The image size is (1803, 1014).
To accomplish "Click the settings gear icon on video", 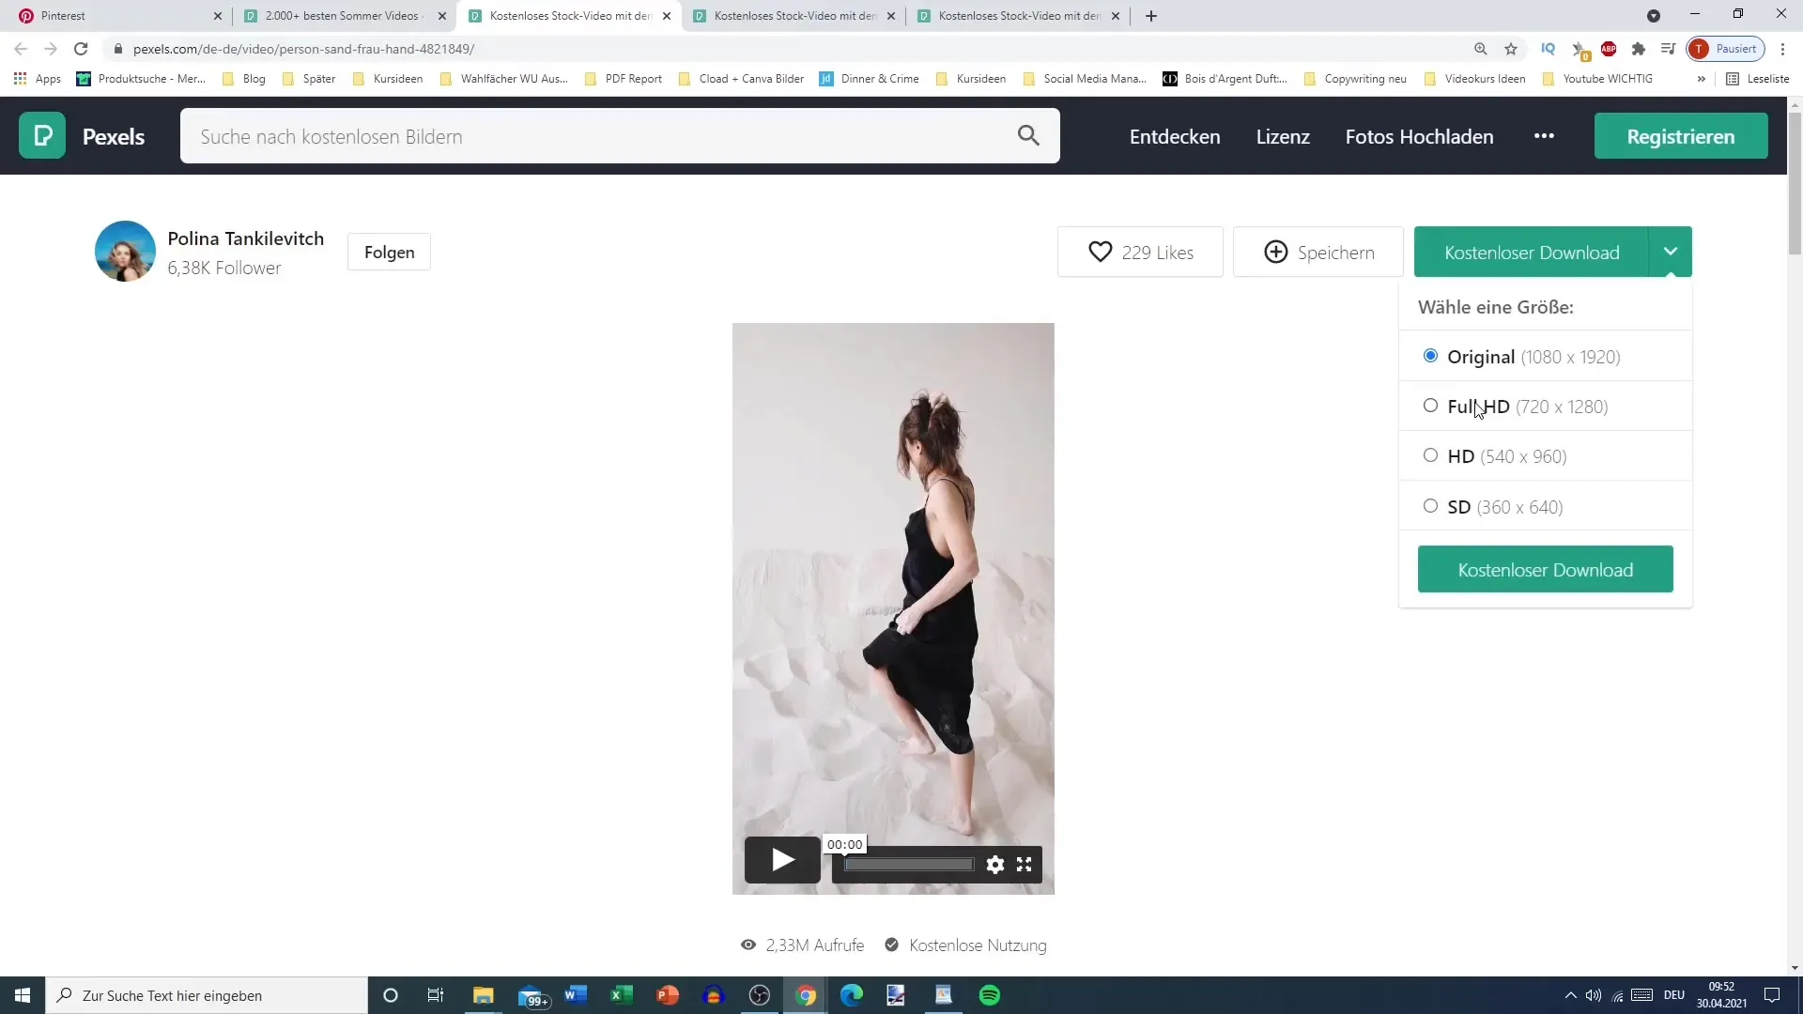I will [995, 863].
